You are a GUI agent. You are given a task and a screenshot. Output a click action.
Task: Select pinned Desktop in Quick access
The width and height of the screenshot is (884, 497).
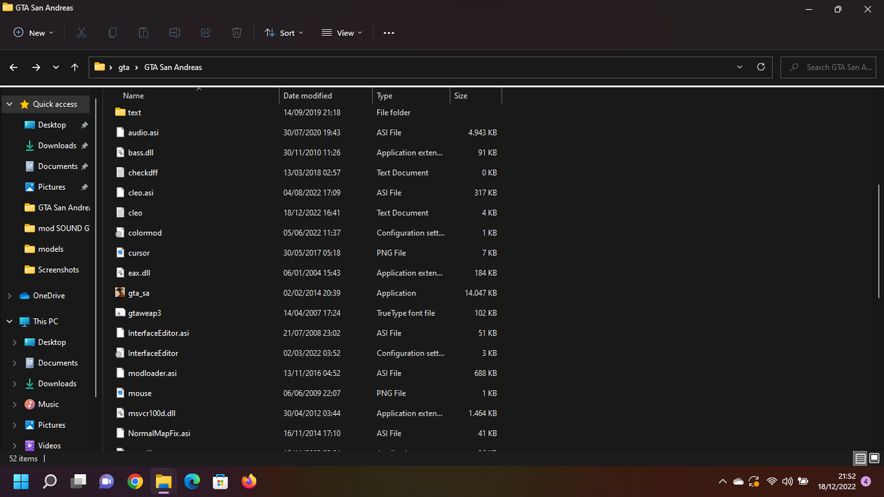coord(52,125)
